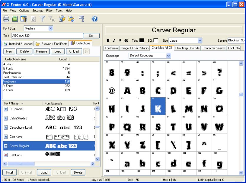
Task: Click the grayed X icon beside Unload
Action: pos(86,51)
